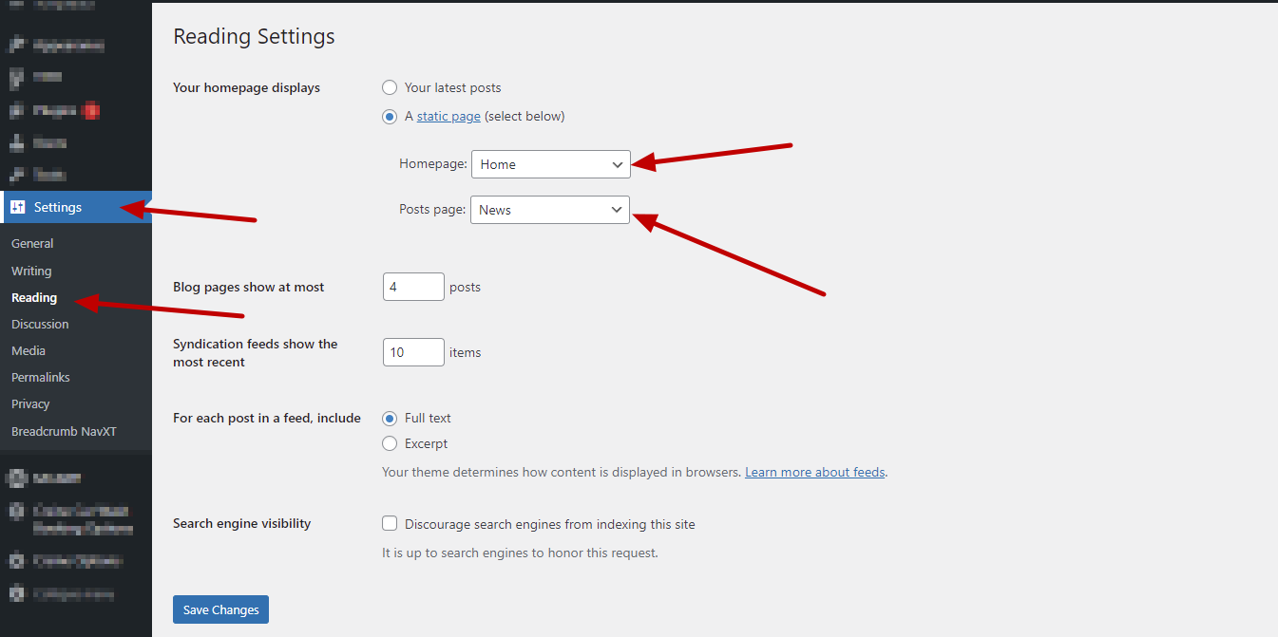1278x637 pixels.
Task: Click the Blog pages show at most field
Action: click(412, 287)
